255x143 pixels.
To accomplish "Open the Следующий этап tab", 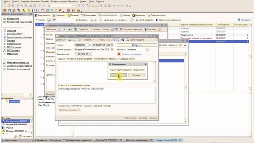I will [x=127, y=59].
